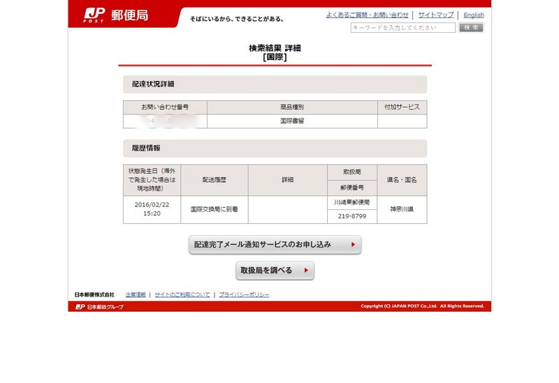Click the 日本郵政グループ footer logo

pos(100,306)
